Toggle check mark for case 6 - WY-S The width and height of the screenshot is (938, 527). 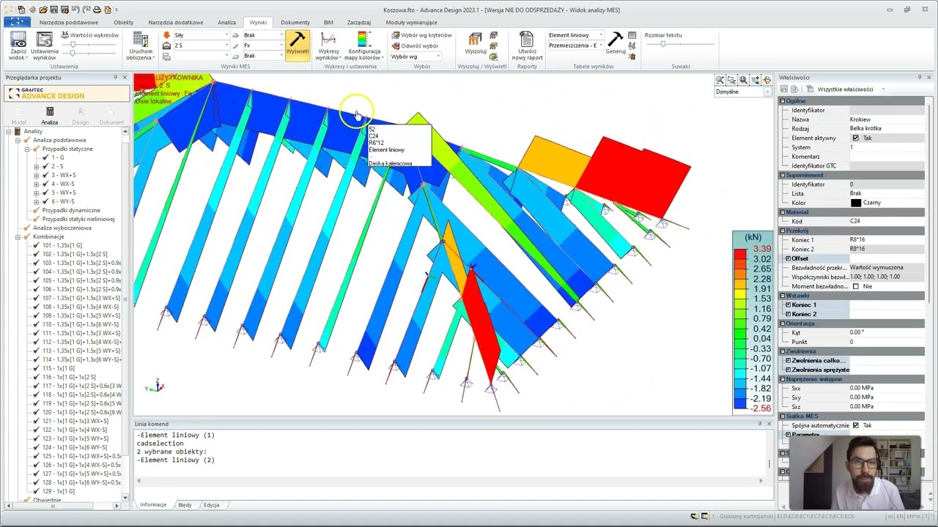click(x=45, y=201)
